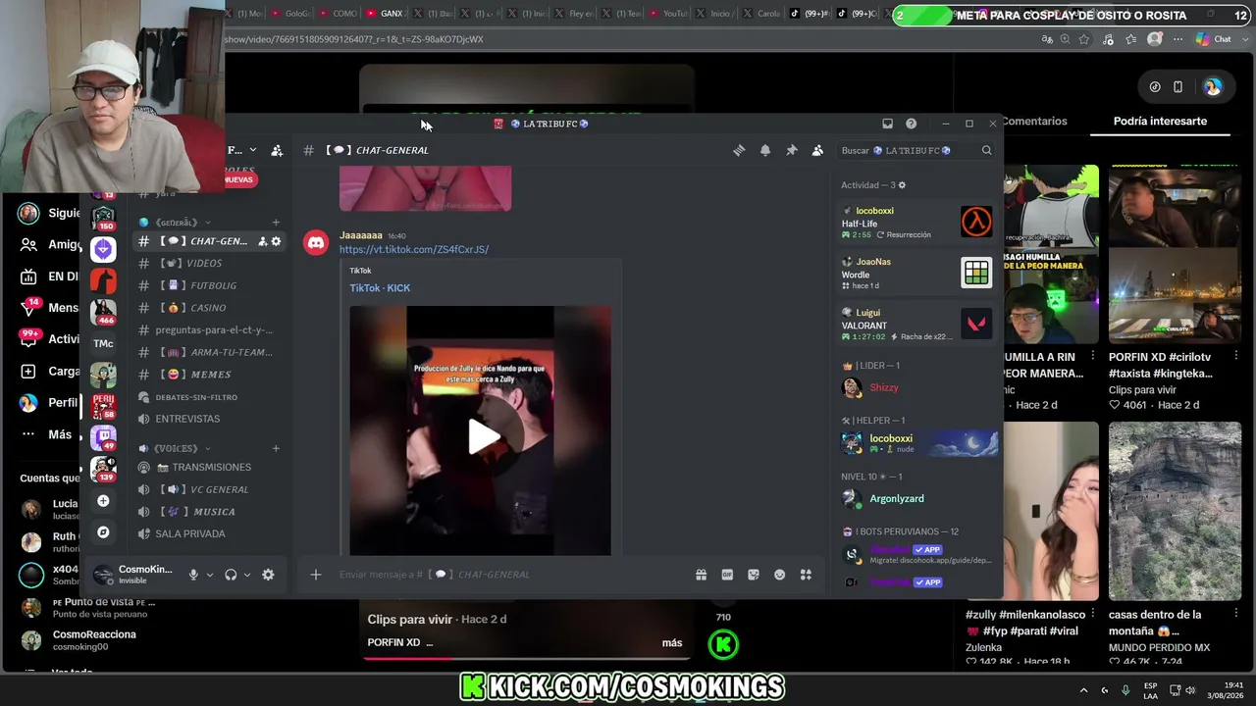Screen dimensions: 1256x706
Task: Open casas dentro de la montaña thumbnail
Action: coord(1175,511)
